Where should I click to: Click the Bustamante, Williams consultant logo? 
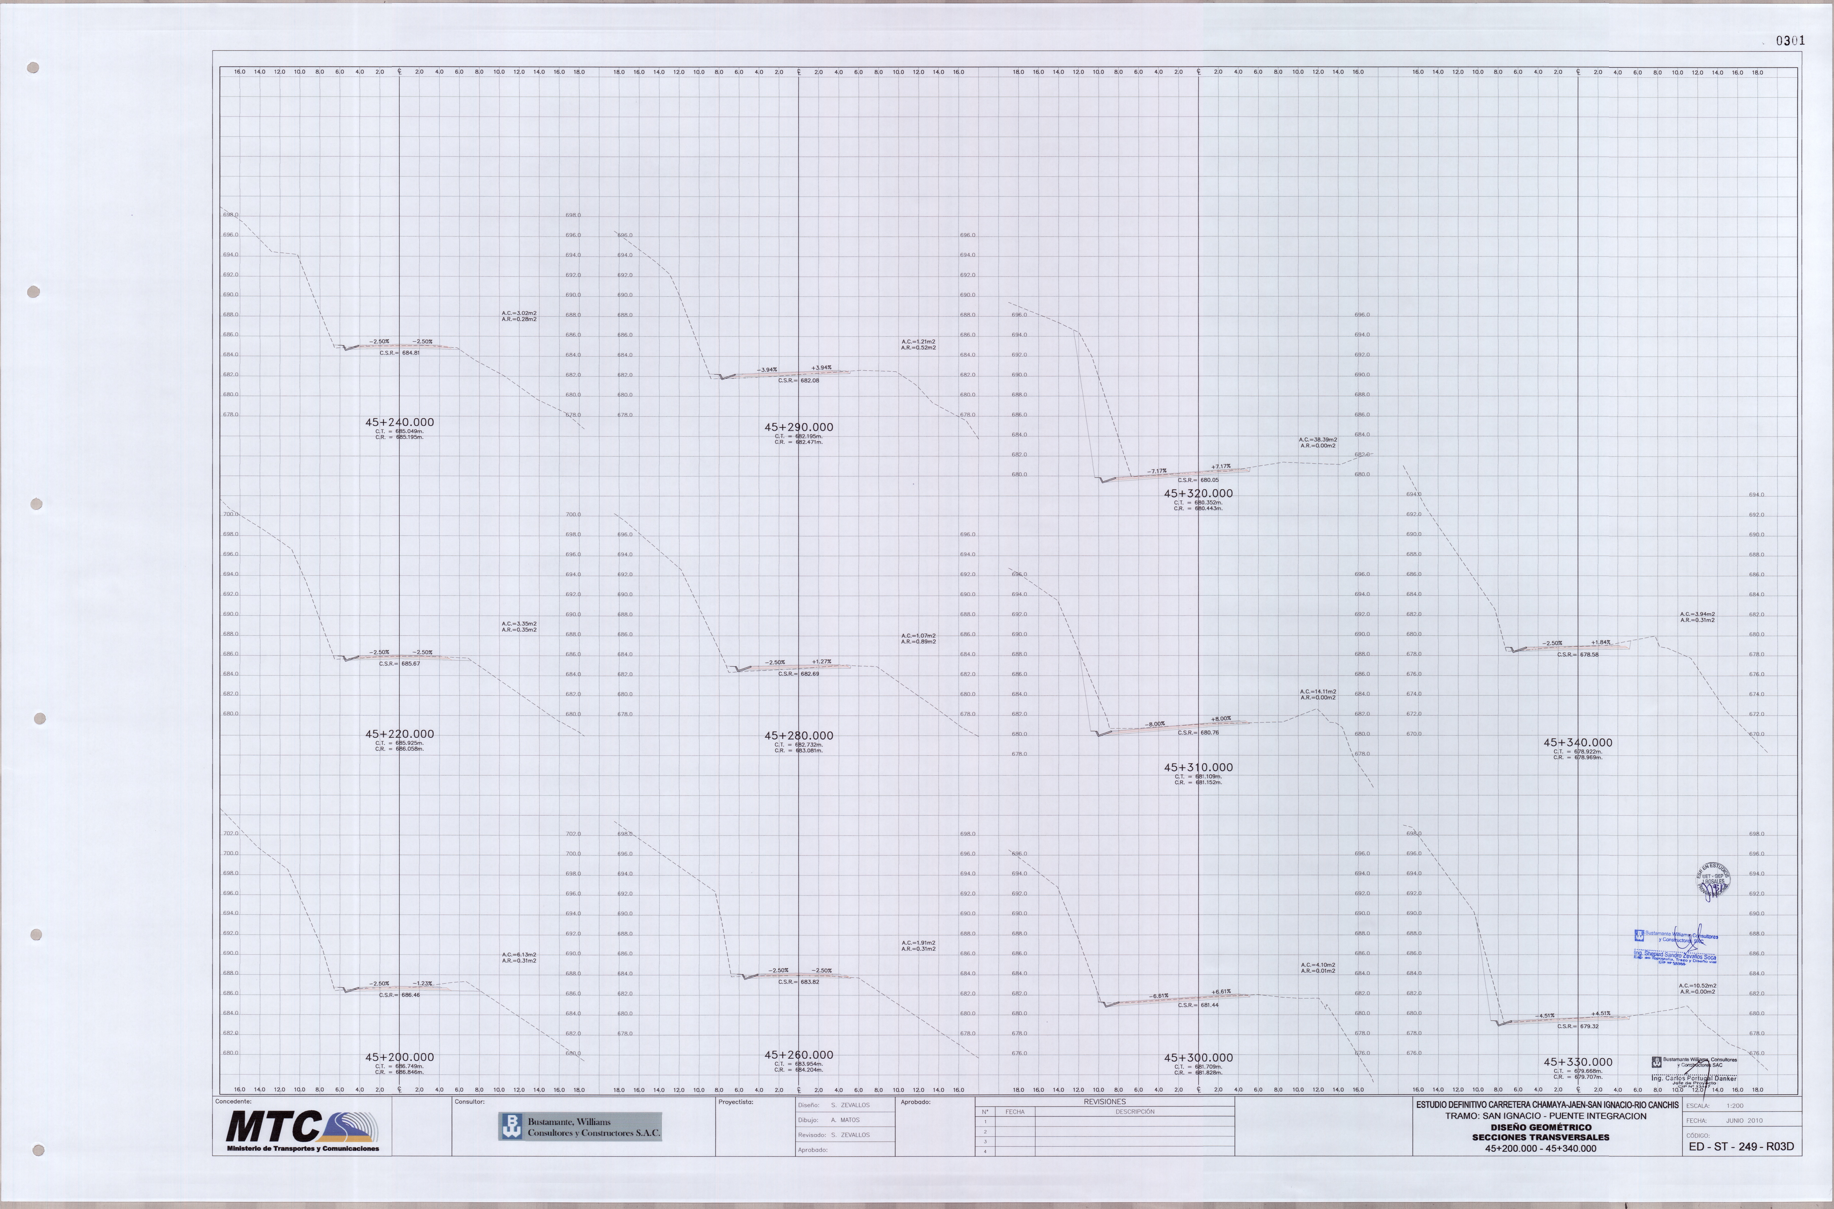pos(580,1127)
